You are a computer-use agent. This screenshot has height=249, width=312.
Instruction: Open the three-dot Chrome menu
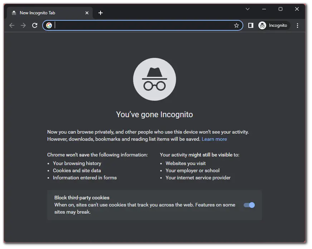tap(297, 25)
